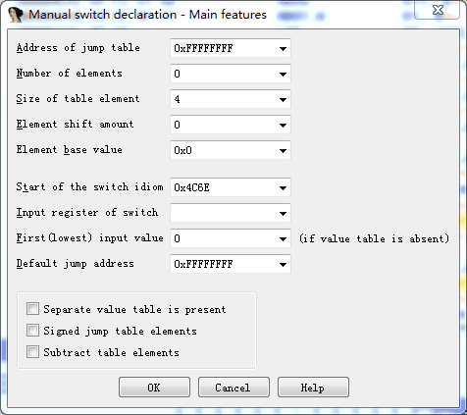This screenshot has height=415, width=467.
Task: Open Size of table element dropdown arrow
Action: (x=283, y=99)
